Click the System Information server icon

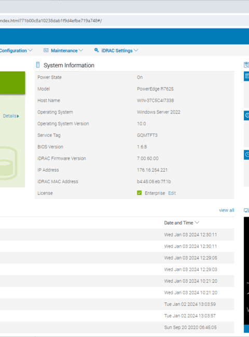(38, 65)
